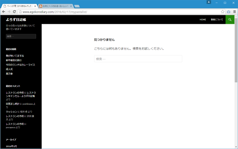Screen dimensions: 238x149
Task: Open the '著者について' menu item
Action: pos(217,19)
